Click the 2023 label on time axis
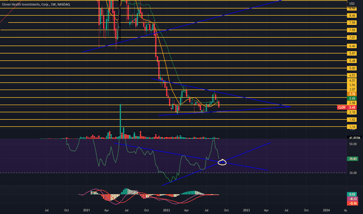The height and width of the screenshot is (214, 363). click(x=246, y=210)
